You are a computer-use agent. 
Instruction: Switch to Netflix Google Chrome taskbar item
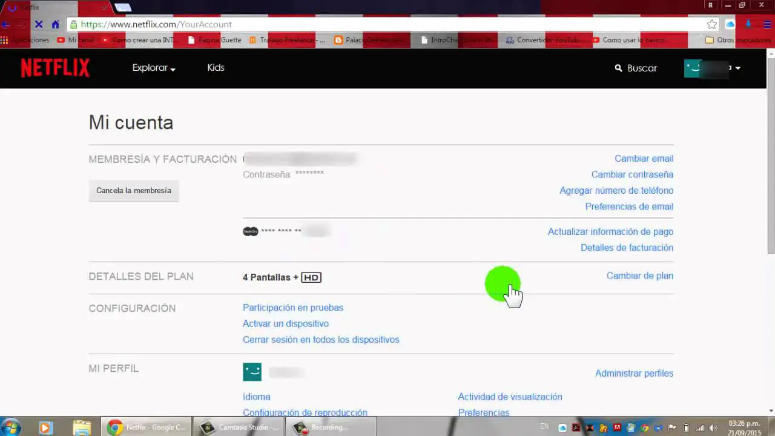(146, 428)
